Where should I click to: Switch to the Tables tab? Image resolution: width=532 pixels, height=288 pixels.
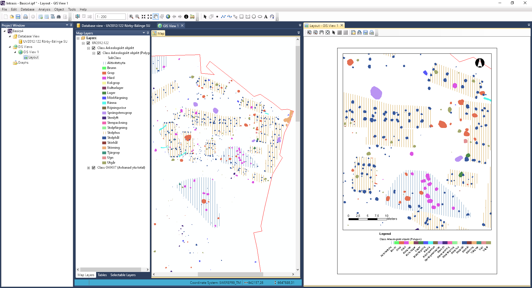tap(102, 275)
